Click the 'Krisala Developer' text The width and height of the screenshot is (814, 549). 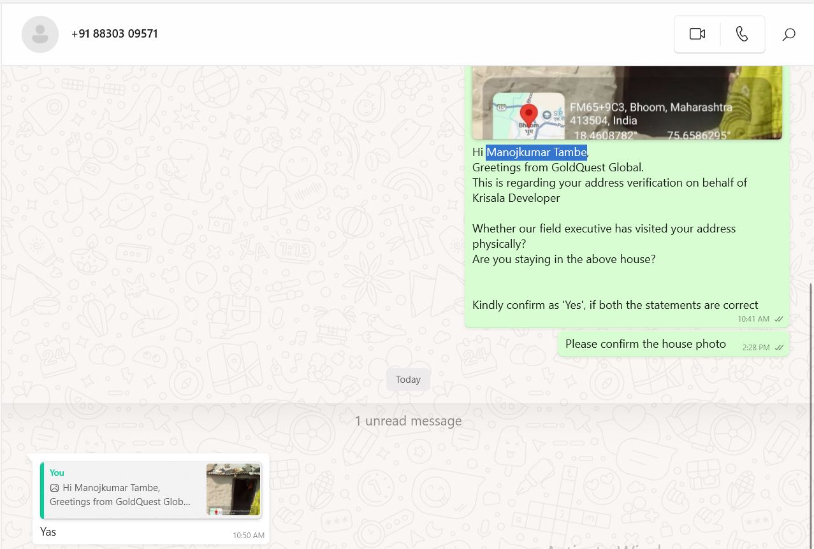click(x=516, y=198)
